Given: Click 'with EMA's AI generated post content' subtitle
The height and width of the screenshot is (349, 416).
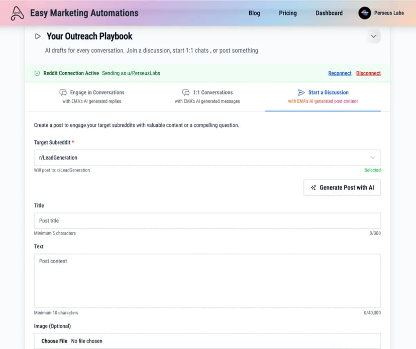Looking at the screenshot, I should [323, 101].
